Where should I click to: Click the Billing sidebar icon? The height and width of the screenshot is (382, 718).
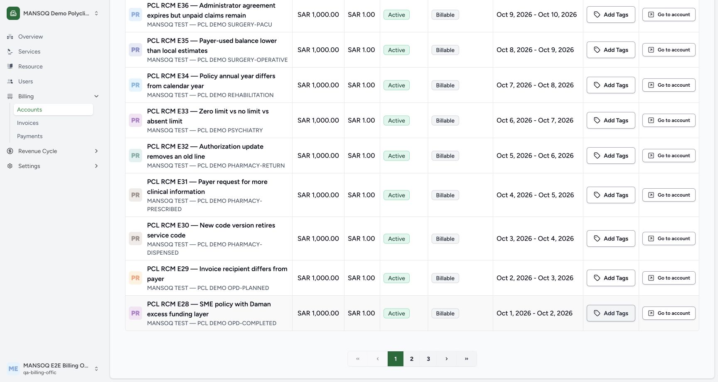(10, 96)
